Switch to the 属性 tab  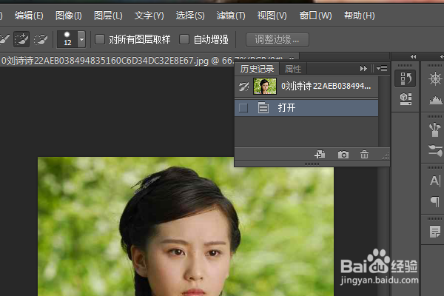293,69
